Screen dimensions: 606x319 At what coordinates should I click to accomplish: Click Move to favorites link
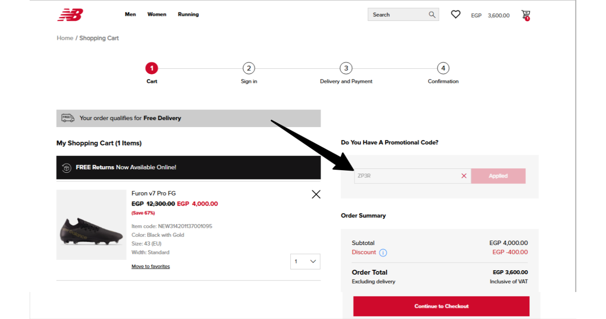coord(151,266)
